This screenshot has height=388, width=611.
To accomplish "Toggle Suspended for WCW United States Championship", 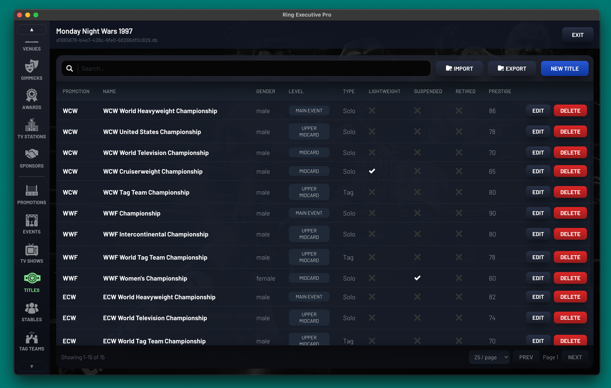I will (x=417, y=131).
